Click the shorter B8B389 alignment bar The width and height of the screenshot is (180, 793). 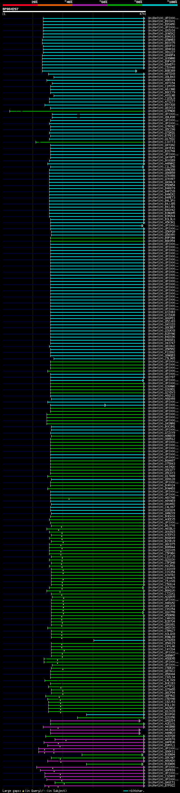click(89, 71)
